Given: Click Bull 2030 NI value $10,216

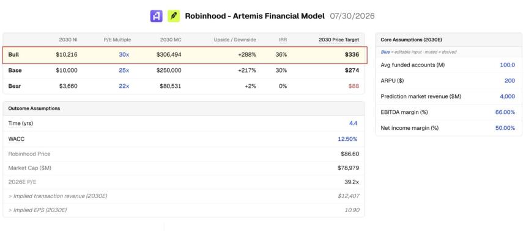Looking at the screenshot, I should (x=67, y=54).
